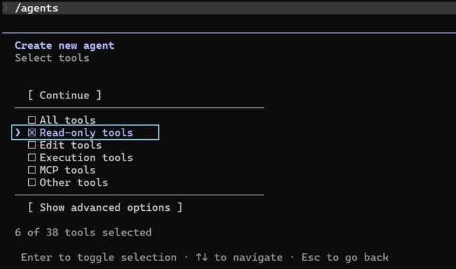This screenshot has height=269, width=456.
Task: Enable the Edit tools checkbox
Action: pyautogui.click(x=32, y=145)
